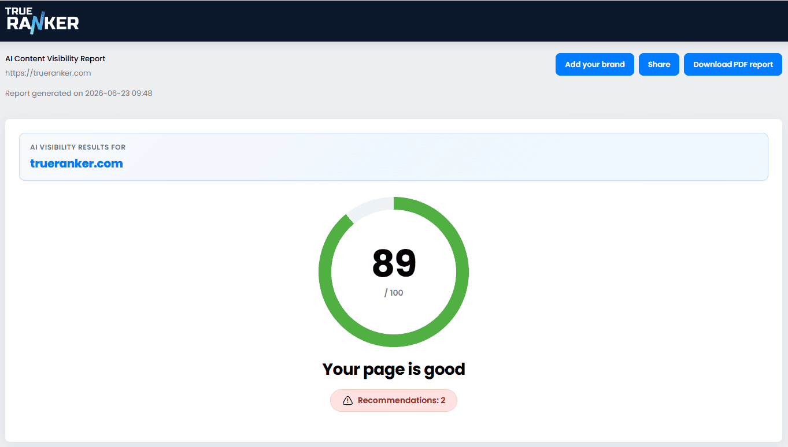Open the Recommendations: 2 badge
This screenshot has width=788, height=447.
[x=394, y=400]
